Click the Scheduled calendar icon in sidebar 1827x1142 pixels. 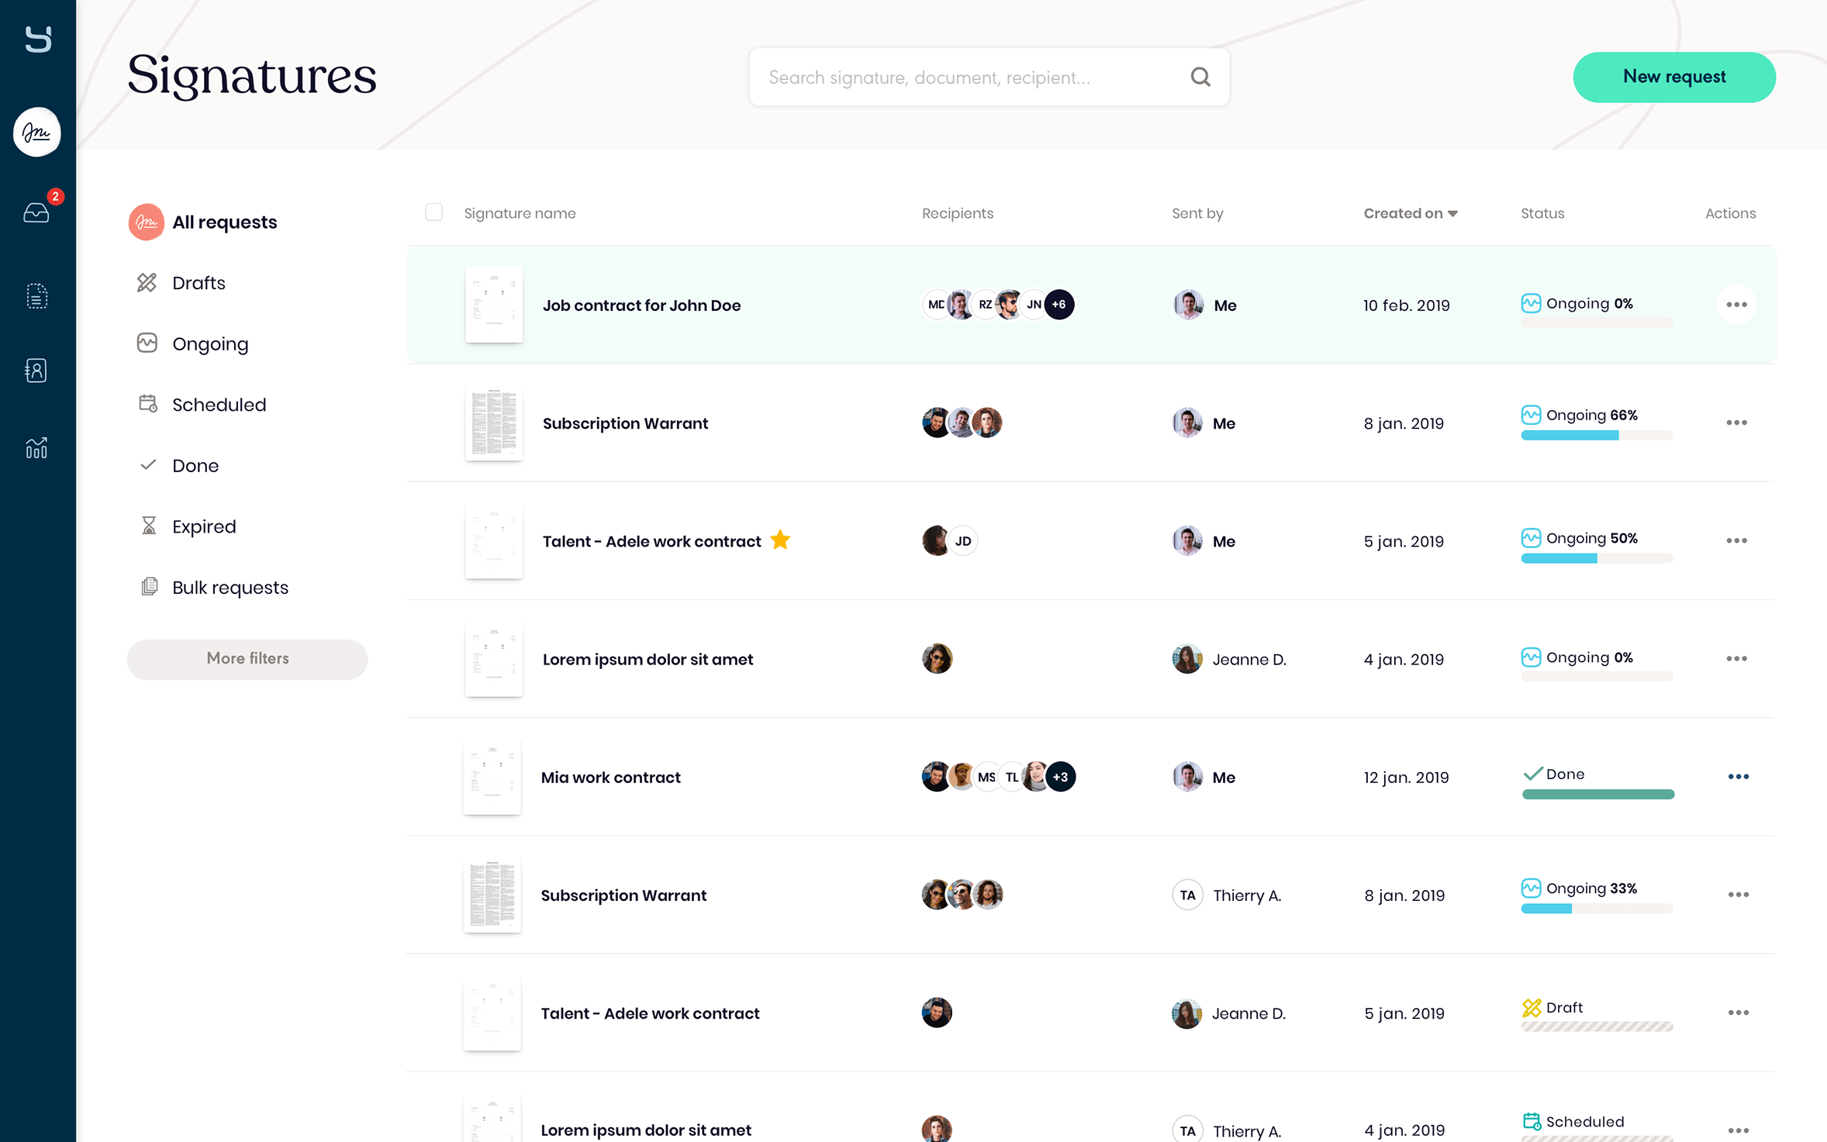click(149, 404)
